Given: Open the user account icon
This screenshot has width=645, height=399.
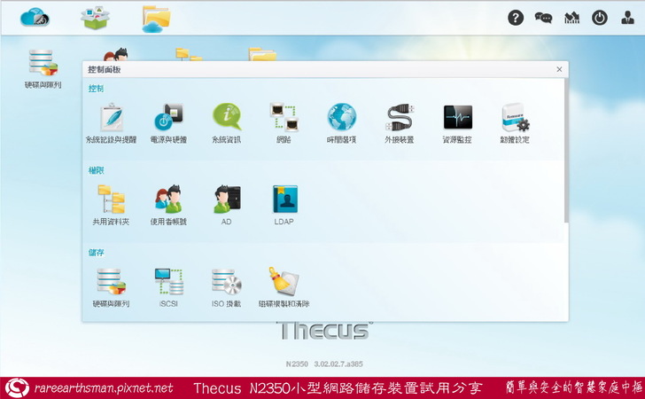Looking at the screenshot, I should click(627, 18).
